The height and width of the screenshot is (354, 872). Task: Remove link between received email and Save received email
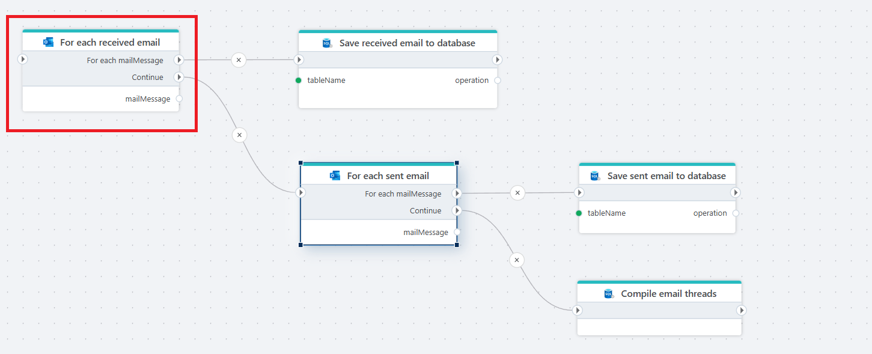tap(239, 60)
